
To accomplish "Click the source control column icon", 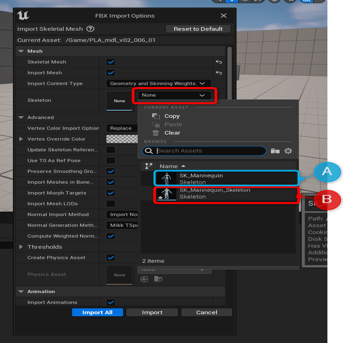I will [149, 166].
